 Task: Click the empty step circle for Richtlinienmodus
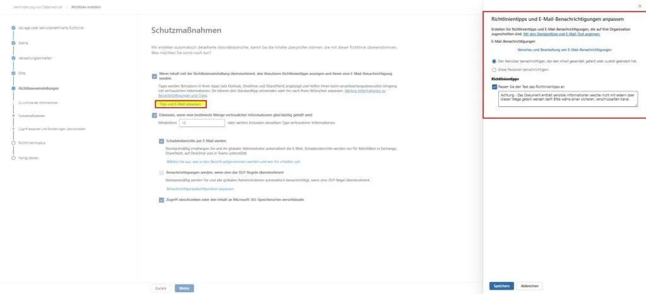pyautogui.click(x=13, y=143)
